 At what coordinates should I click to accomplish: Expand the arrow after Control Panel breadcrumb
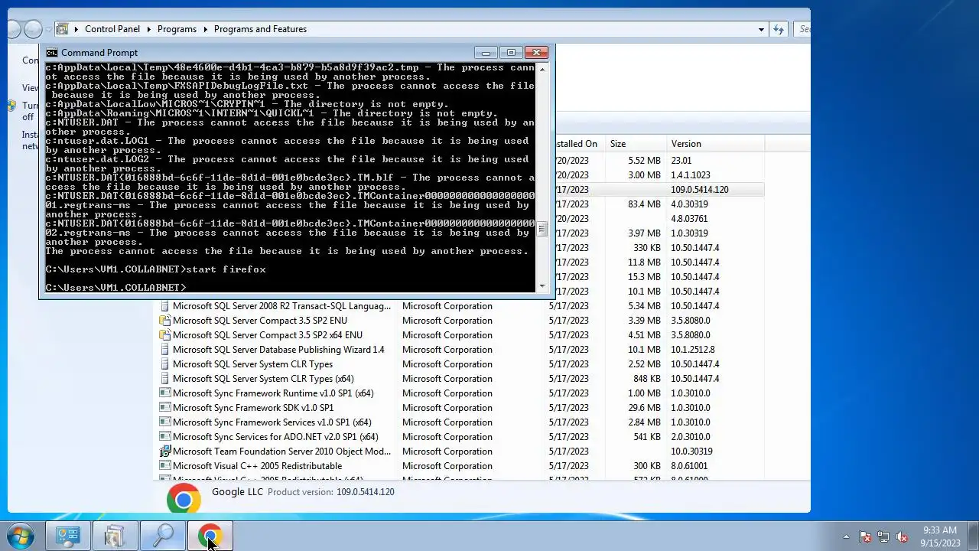click(x=148, y=29)
